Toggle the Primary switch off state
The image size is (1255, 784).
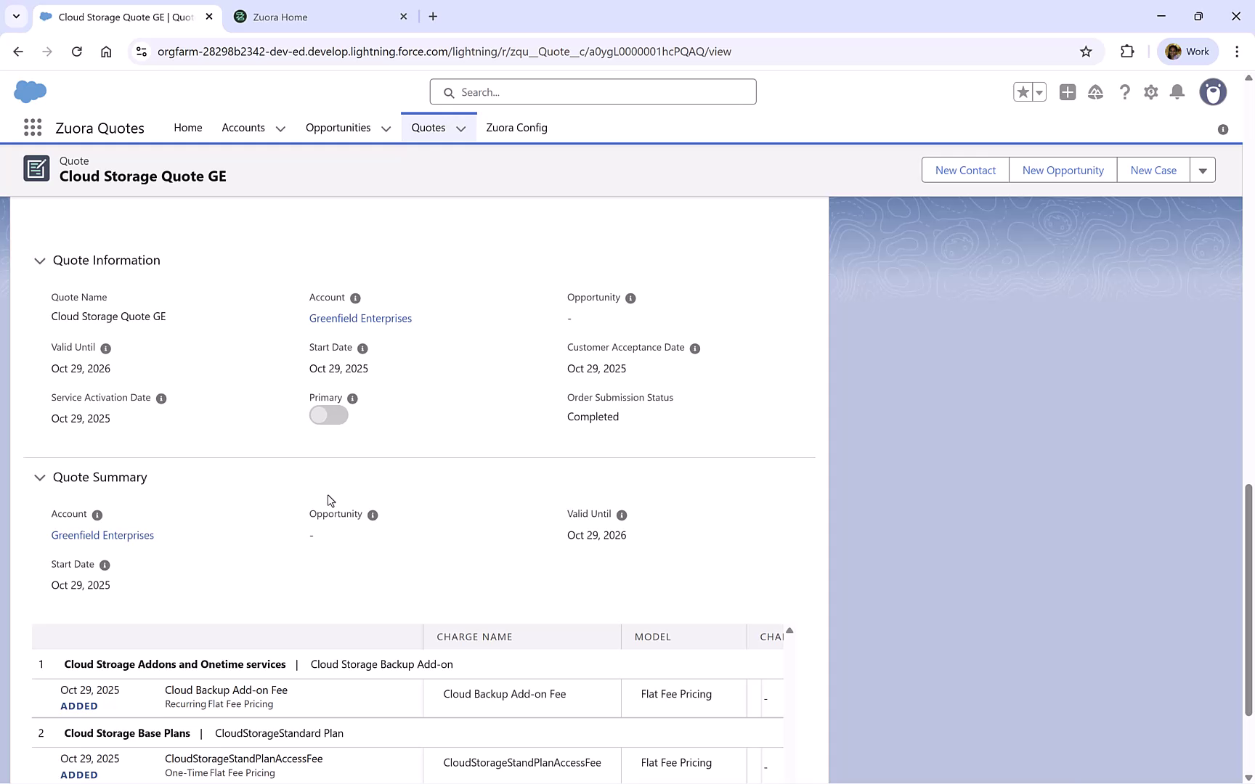328,415
